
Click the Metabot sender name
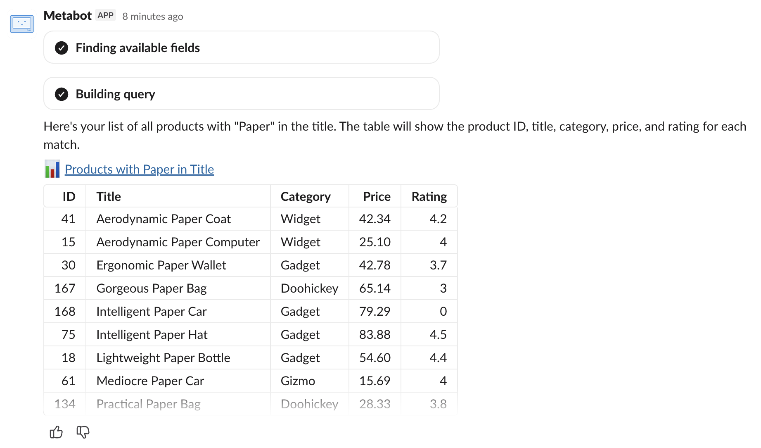tap(67, 16)
